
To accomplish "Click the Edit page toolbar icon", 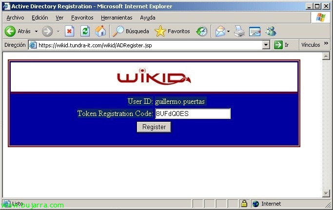I will 255,31.
